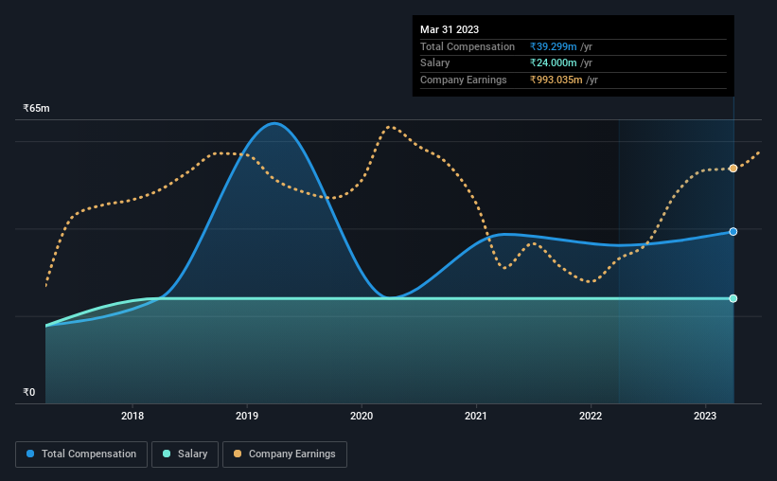The image size is (777, 481).
Task: Toggle the Salary legend button
Action: pos(185,454)
